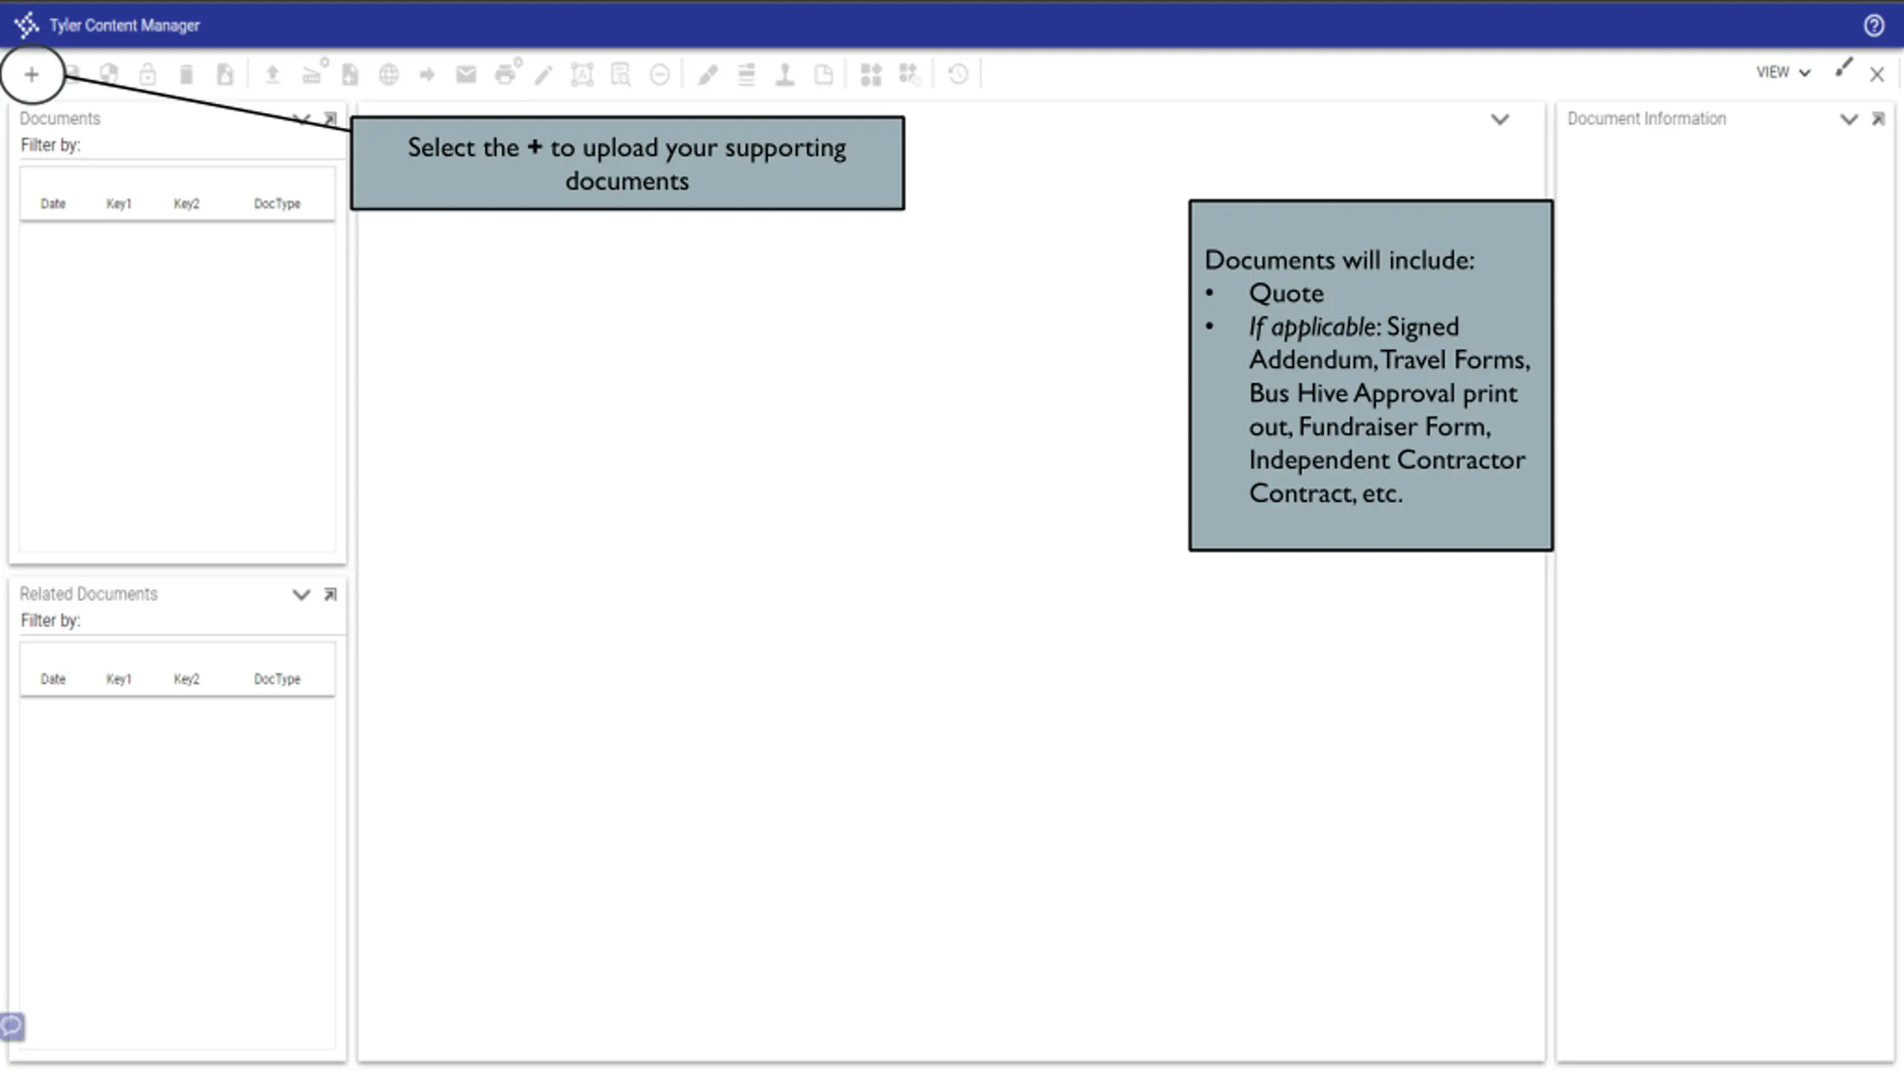The image size is (1904, 1071).
Task: Click the history clock icon
Action: click(958, 74)
